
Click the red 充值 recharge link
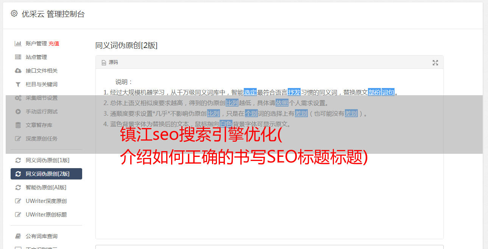point(54,43)
